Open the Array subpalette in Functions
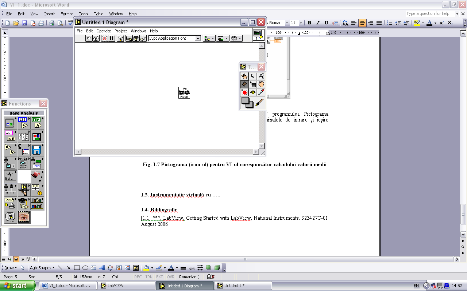This screenshot has width=467, height=291. click(x=24, y=136)
